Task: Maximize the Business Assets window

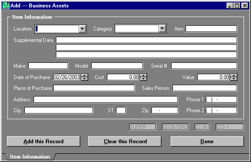Action: (x=237, y=6)
